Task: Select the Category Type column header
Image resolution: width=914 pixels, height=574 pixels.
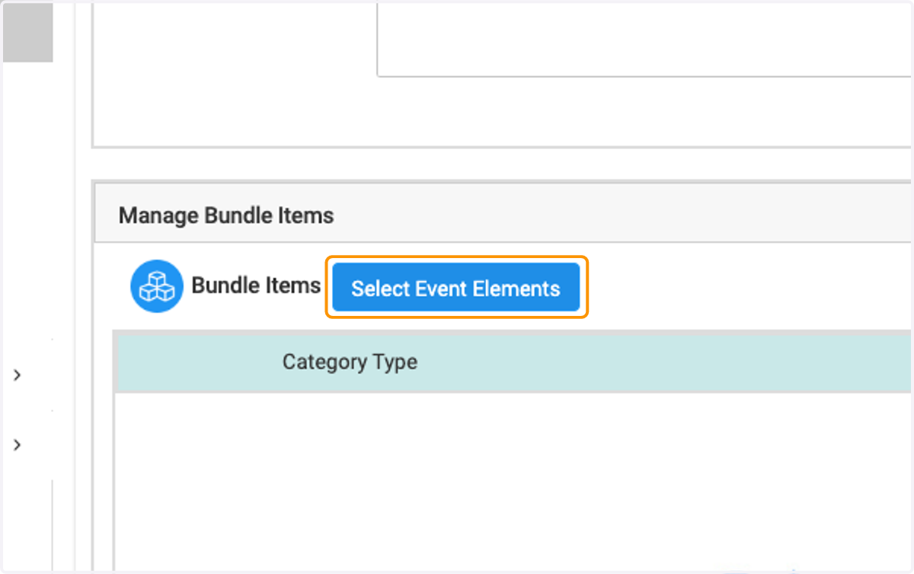Action: pyautogui.click(x=350, y=362)
